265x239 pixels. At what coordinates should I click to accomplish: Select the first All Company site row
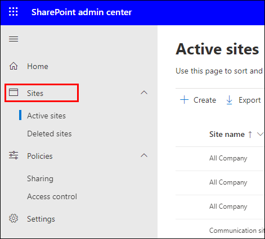[220, 158]
